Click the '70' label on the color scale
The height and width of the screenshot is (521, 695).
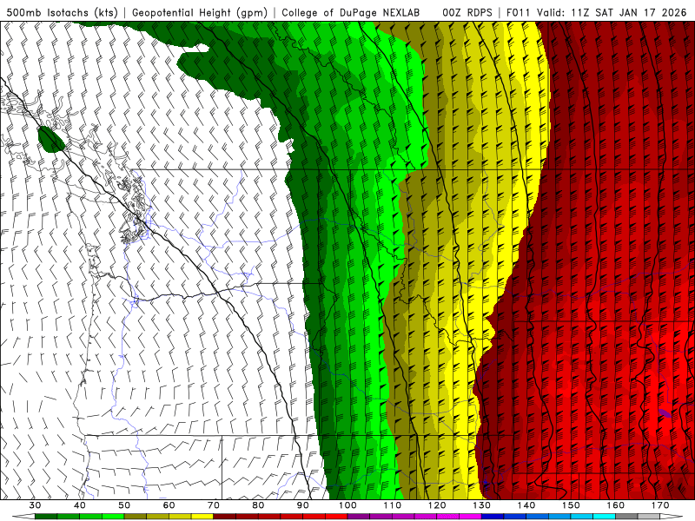pos(214,505)
